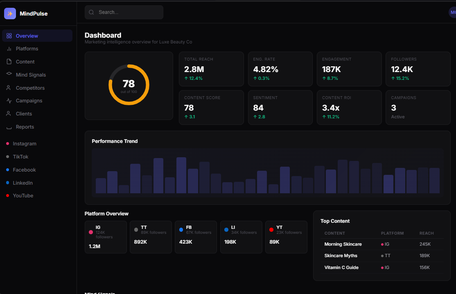The width and height of the screenshot is (456, 294).
Task: Click the user avatar in top-right corner
Action: (452, 12)
